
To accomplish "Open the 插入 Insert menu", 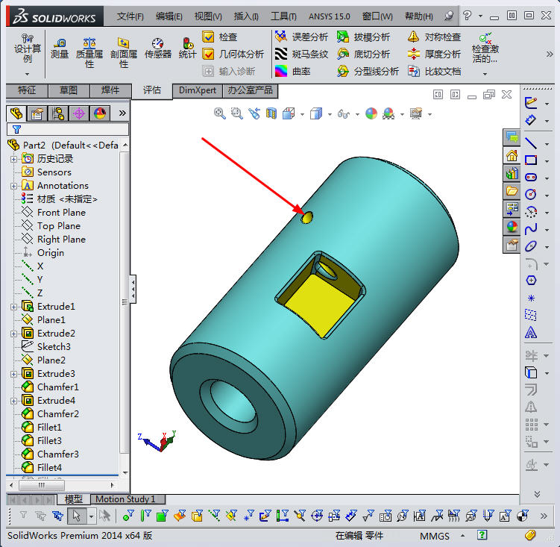I will coord(246,16).
